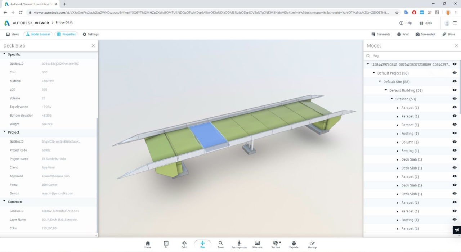Take a Screenshot of the model
Image resolution: width=461 pixels, height=252 pixels.
tap(425, 34)
